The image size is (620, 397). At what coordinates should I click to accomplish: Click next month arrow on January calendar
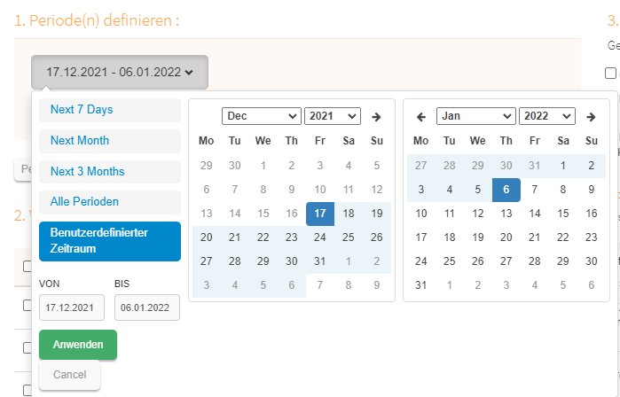tap(591, 117)
